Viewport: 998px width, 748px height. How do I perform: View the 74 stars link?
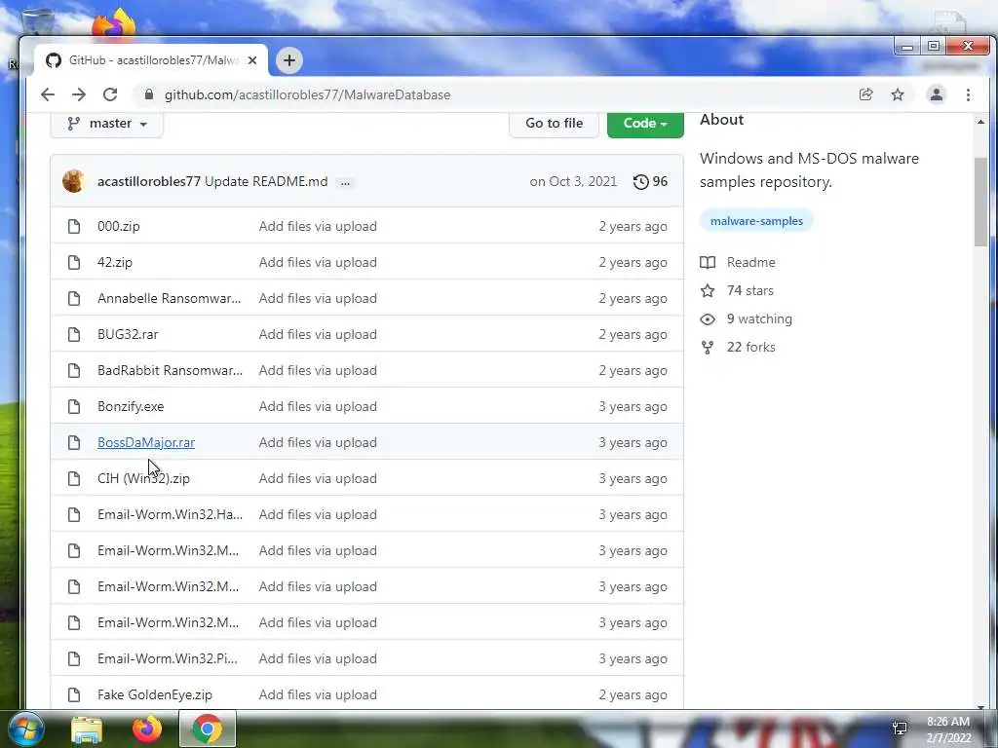[x=750, y=290]
